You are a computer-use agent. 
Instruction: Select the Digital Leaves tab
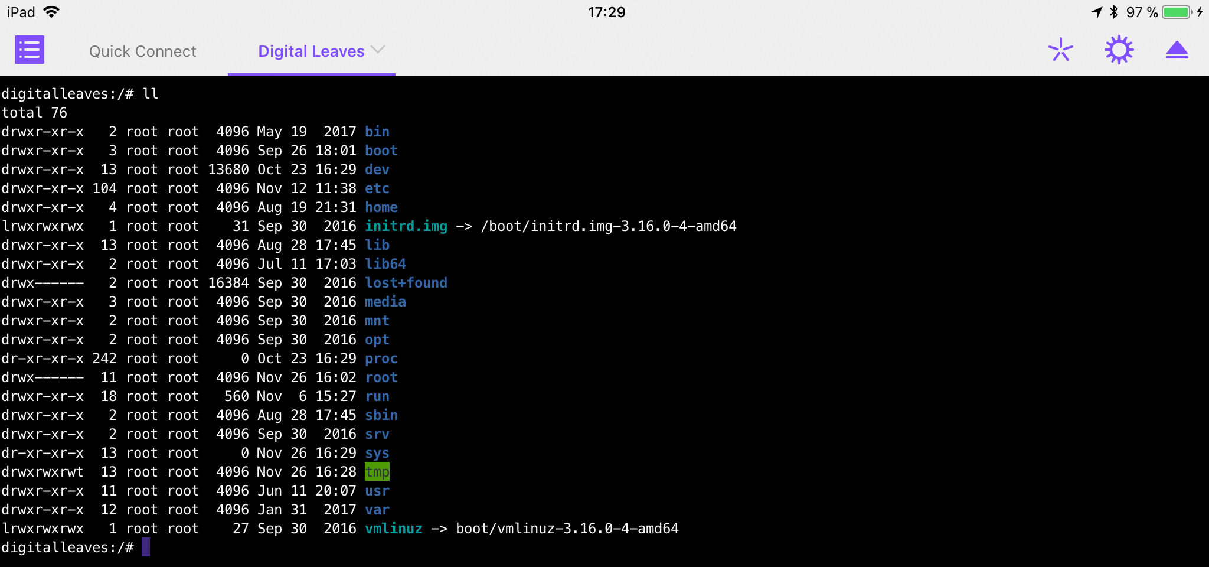click(311, 51)
